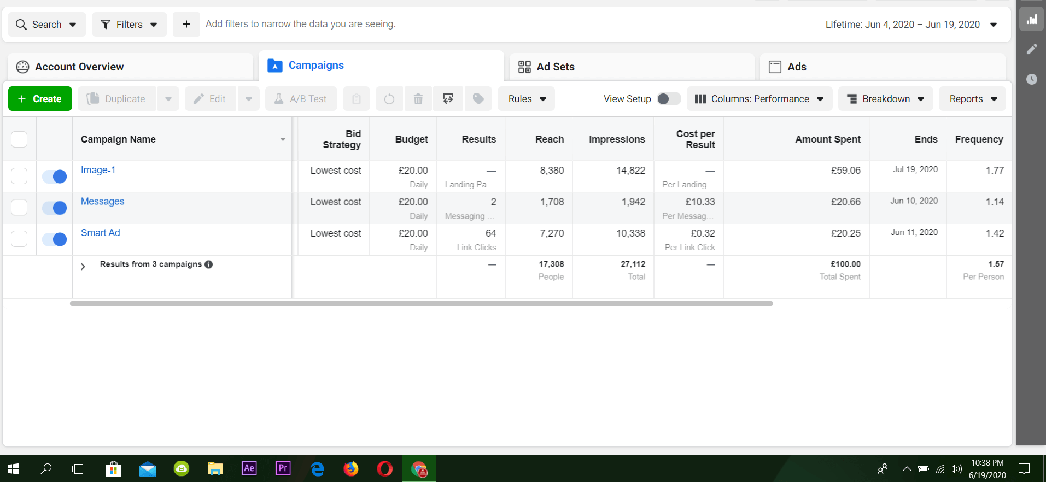Expand the Results from 3 campaigns row
Screen dimensions: 1046x482
click(x=83, y=267)
